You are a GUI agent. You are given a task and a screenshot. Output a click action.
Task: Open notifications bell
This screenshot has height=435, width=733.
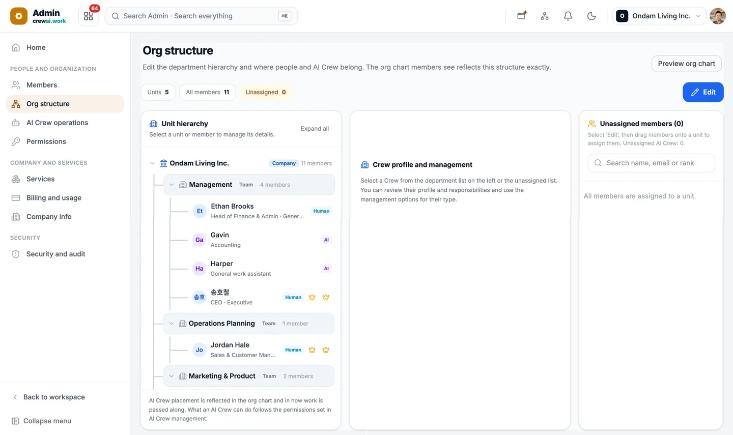pos(568,16)
